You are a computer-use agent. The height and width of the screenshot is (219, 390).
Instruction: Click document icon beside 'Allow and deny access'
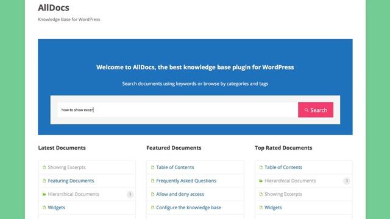(153, 194)
